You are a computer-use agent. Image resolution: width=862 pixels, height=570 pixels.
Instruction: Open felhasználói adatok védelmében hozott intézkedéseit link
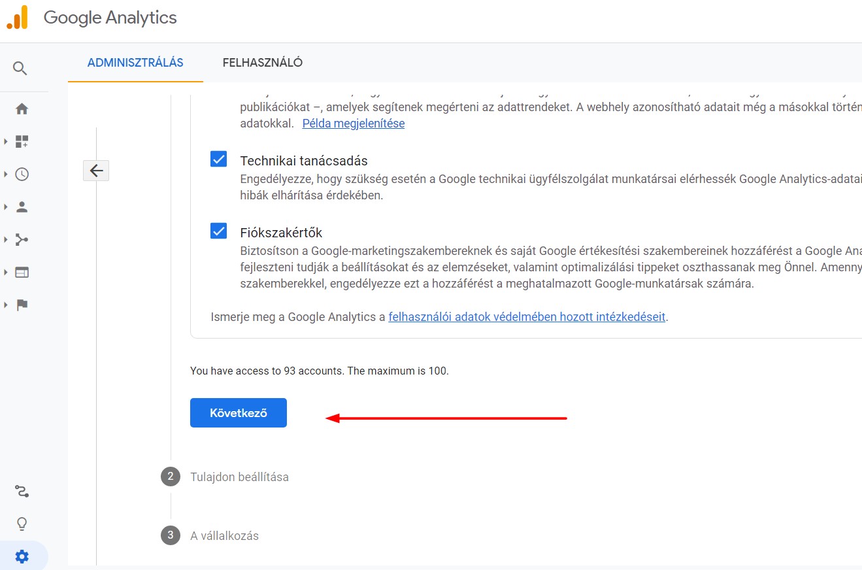click(x=527, y=317)
